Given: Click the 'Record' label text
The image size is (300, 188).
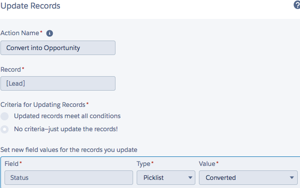Looking at the screenshot, I should 11,69.
